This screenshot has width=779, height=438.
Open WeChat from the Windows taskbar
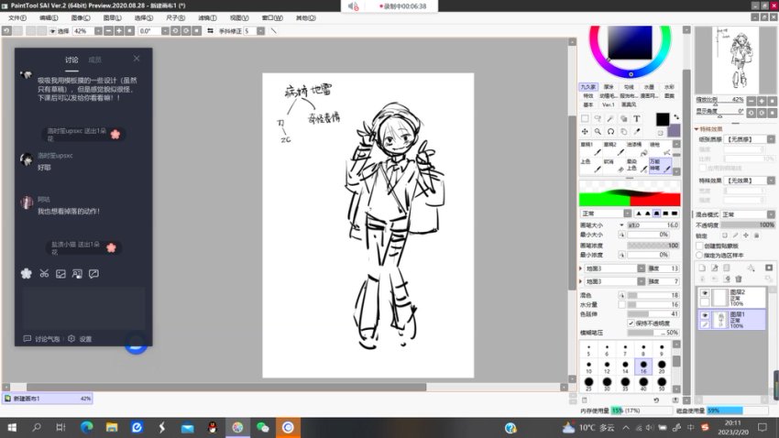point(262,427)
